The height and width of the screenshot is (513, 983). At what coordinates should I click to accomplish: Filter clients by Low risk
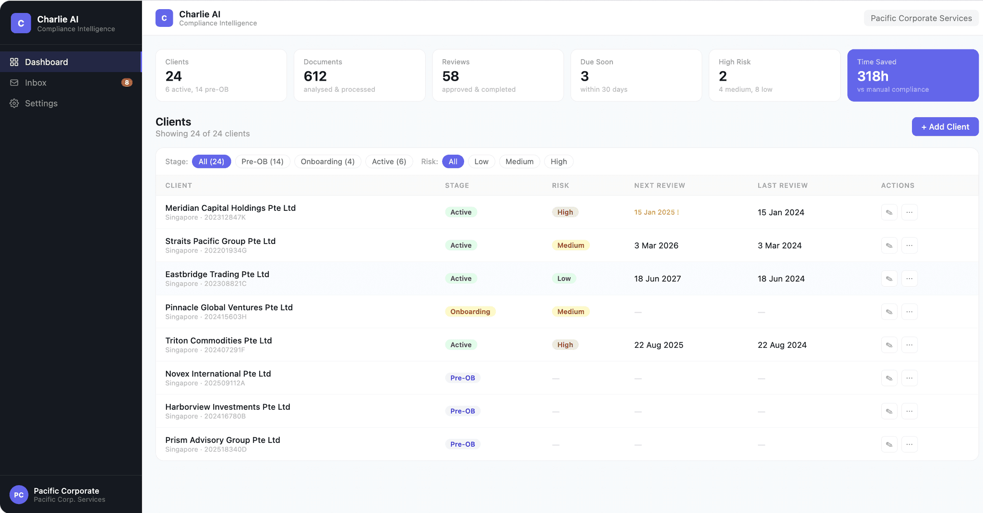click(x=481, y=161)
